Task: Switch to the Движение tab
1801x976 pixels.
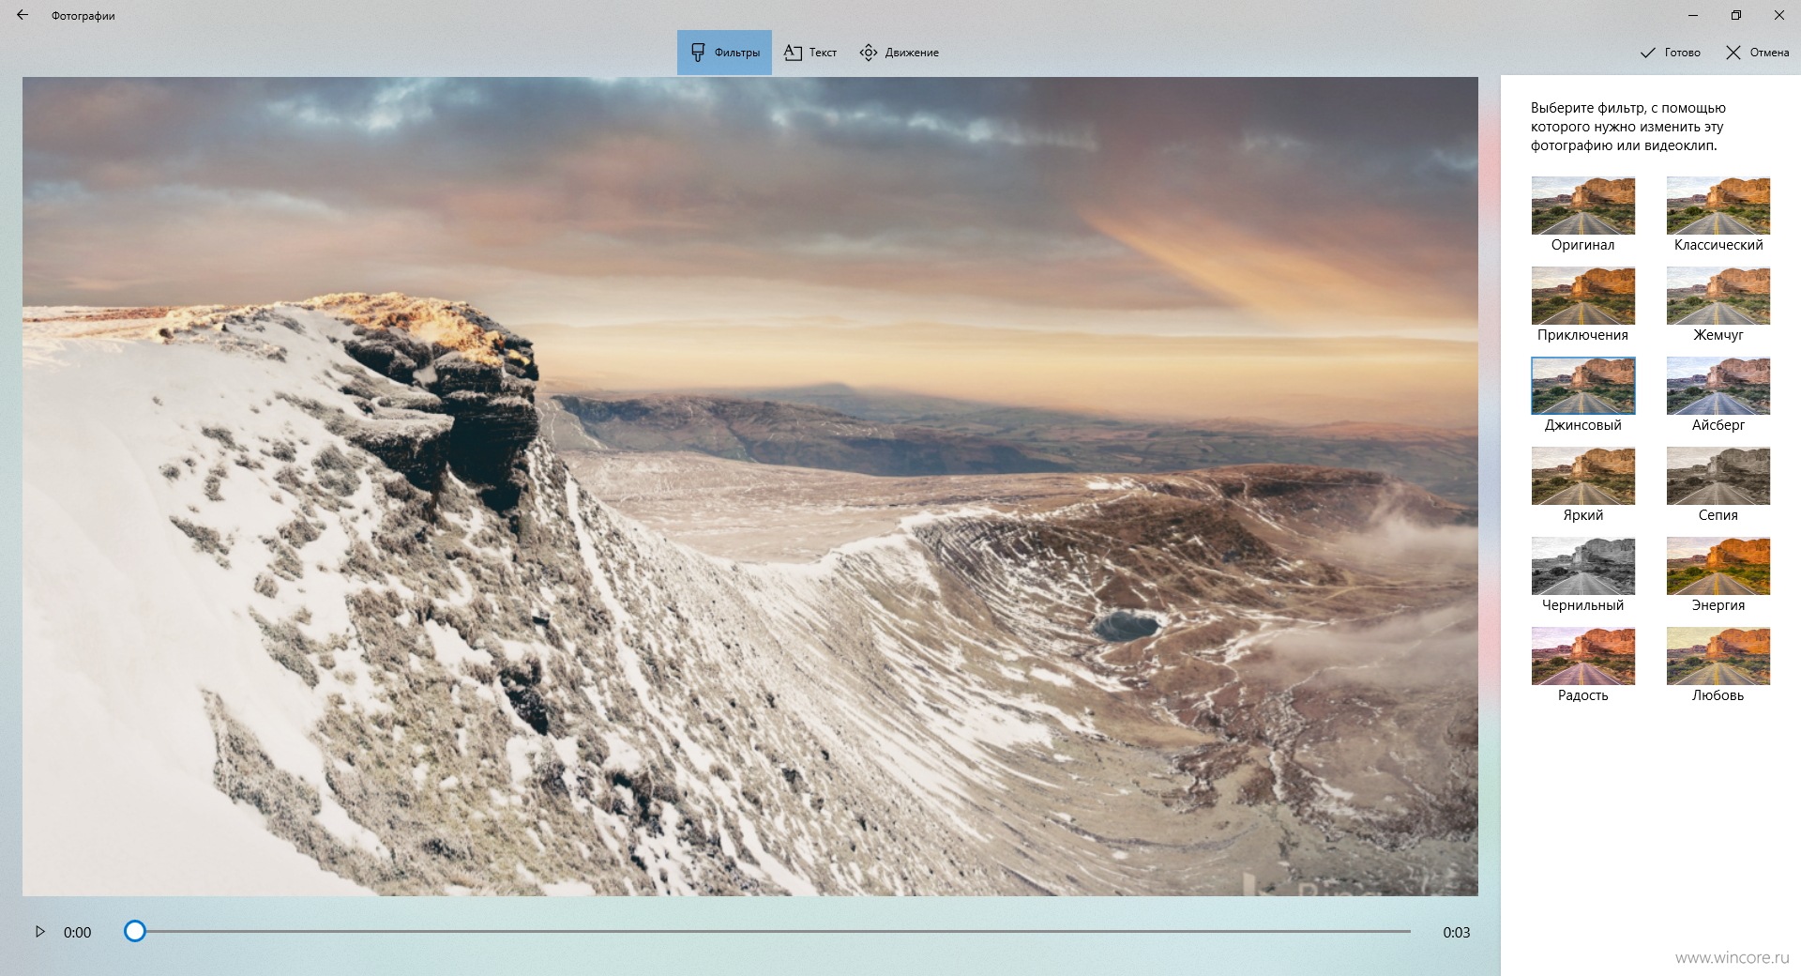Action: 899,53
